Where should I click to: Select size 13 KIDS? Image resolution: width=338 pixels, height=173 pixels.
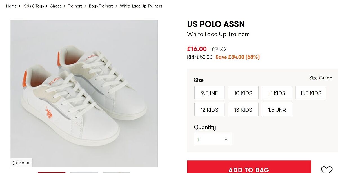[x=243, y=110]
